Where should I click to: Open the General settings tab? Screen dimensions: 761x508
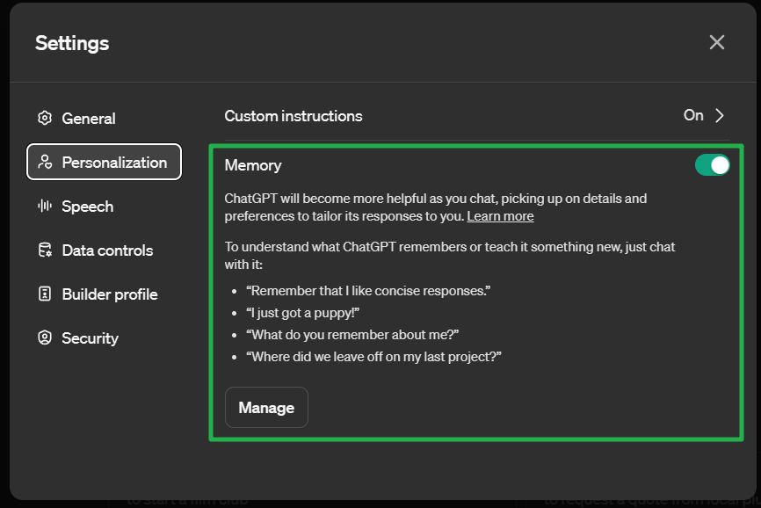104,118
